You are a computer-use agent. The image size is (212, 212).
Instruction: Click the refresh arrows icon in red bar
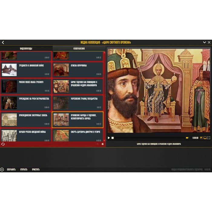coord(3,144)
